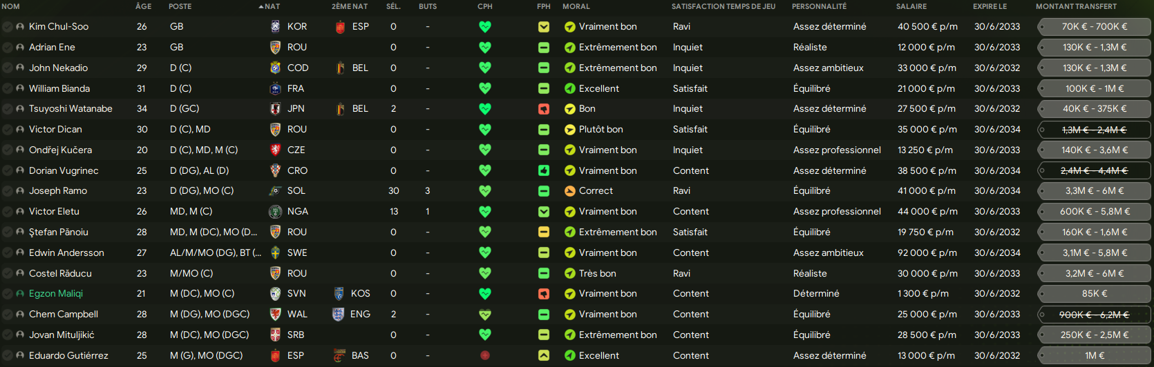This screenshot has width=1154, height=367.
Task: Click the Korea flag badge beside KOR
Action: tap(275, 27)
